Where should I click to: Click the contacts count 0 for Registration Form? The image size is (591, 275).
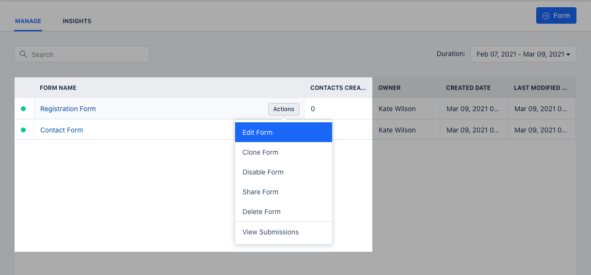click(x=313, y=109)
